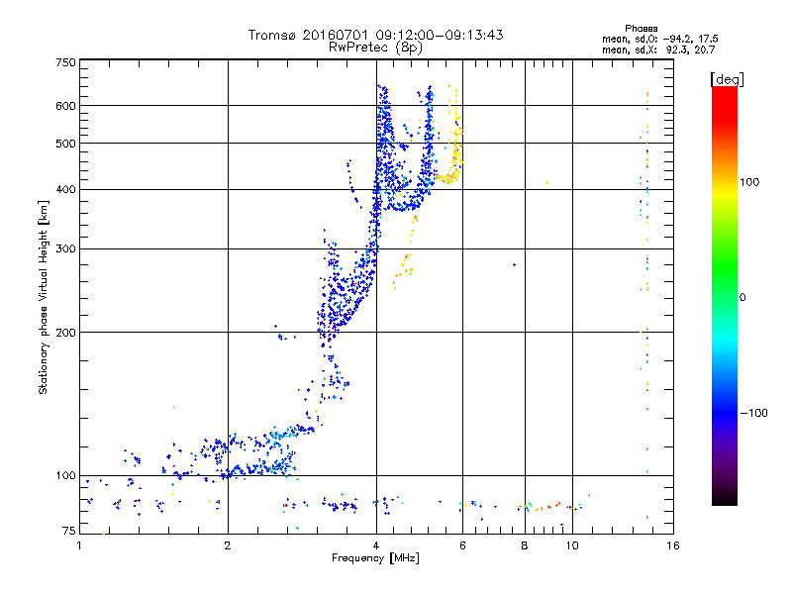The image size is (792, 594).
Task: Click colorbar tick label '100'
Action: (x=749, y=182)
